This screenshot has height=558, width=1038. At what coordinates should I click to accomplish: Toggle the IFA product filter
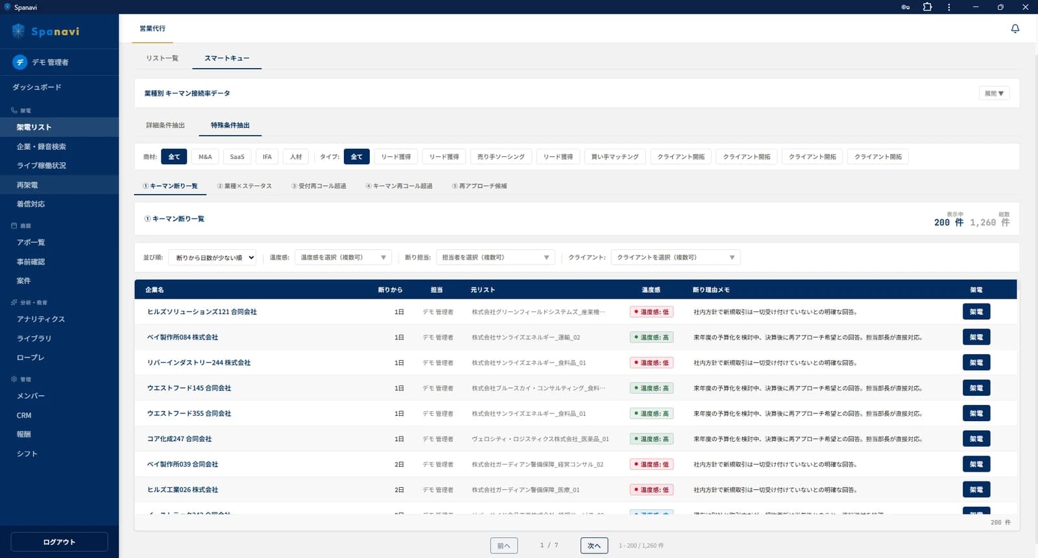(267, 157)
